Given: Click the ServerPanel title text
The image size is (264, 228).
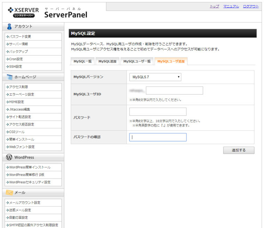Looking at the screenshot, I should coord(66,15).
